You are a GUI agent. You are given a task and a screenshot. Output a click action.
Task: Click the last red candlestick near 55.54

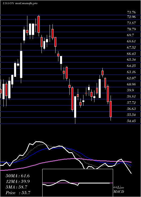[111, 109]
